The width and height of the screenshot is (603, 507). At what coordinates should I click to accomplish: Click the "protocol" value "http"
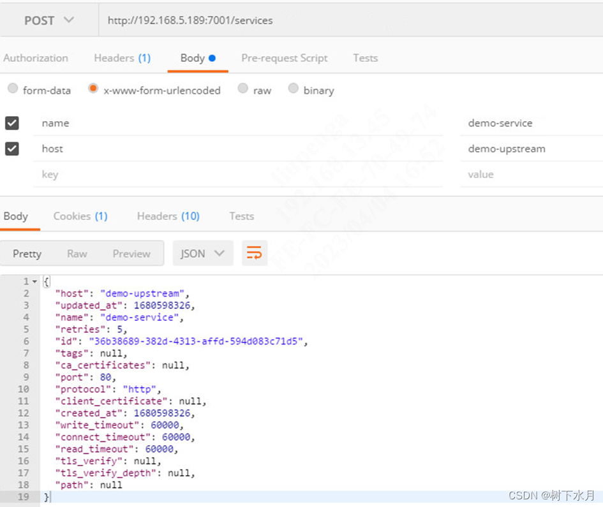point(140,390)
